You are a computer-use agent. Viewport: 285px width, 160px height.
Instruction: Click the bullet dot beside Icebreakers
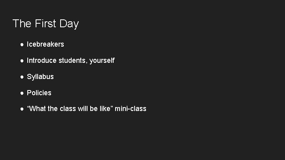point(22,44)
